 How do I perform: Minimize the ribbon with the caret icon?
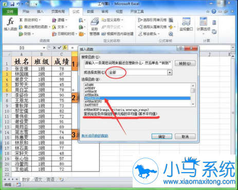[x=208, y=12]
